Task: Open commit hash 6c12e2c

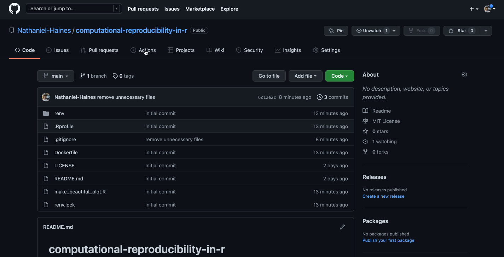Action: point(267,97)
